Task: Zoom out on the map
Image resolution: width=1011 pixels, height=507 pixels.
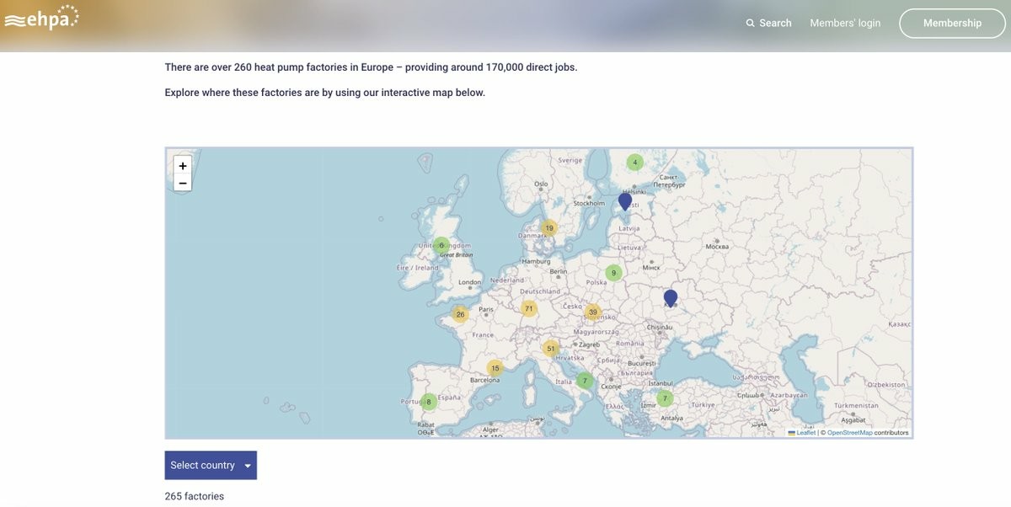Action: pos(183,184)
